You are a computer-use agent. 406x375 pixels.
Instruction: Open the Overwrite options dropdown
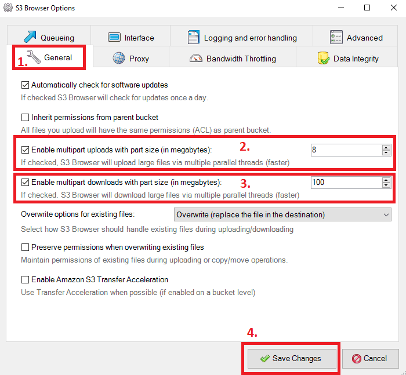(282, 214)
